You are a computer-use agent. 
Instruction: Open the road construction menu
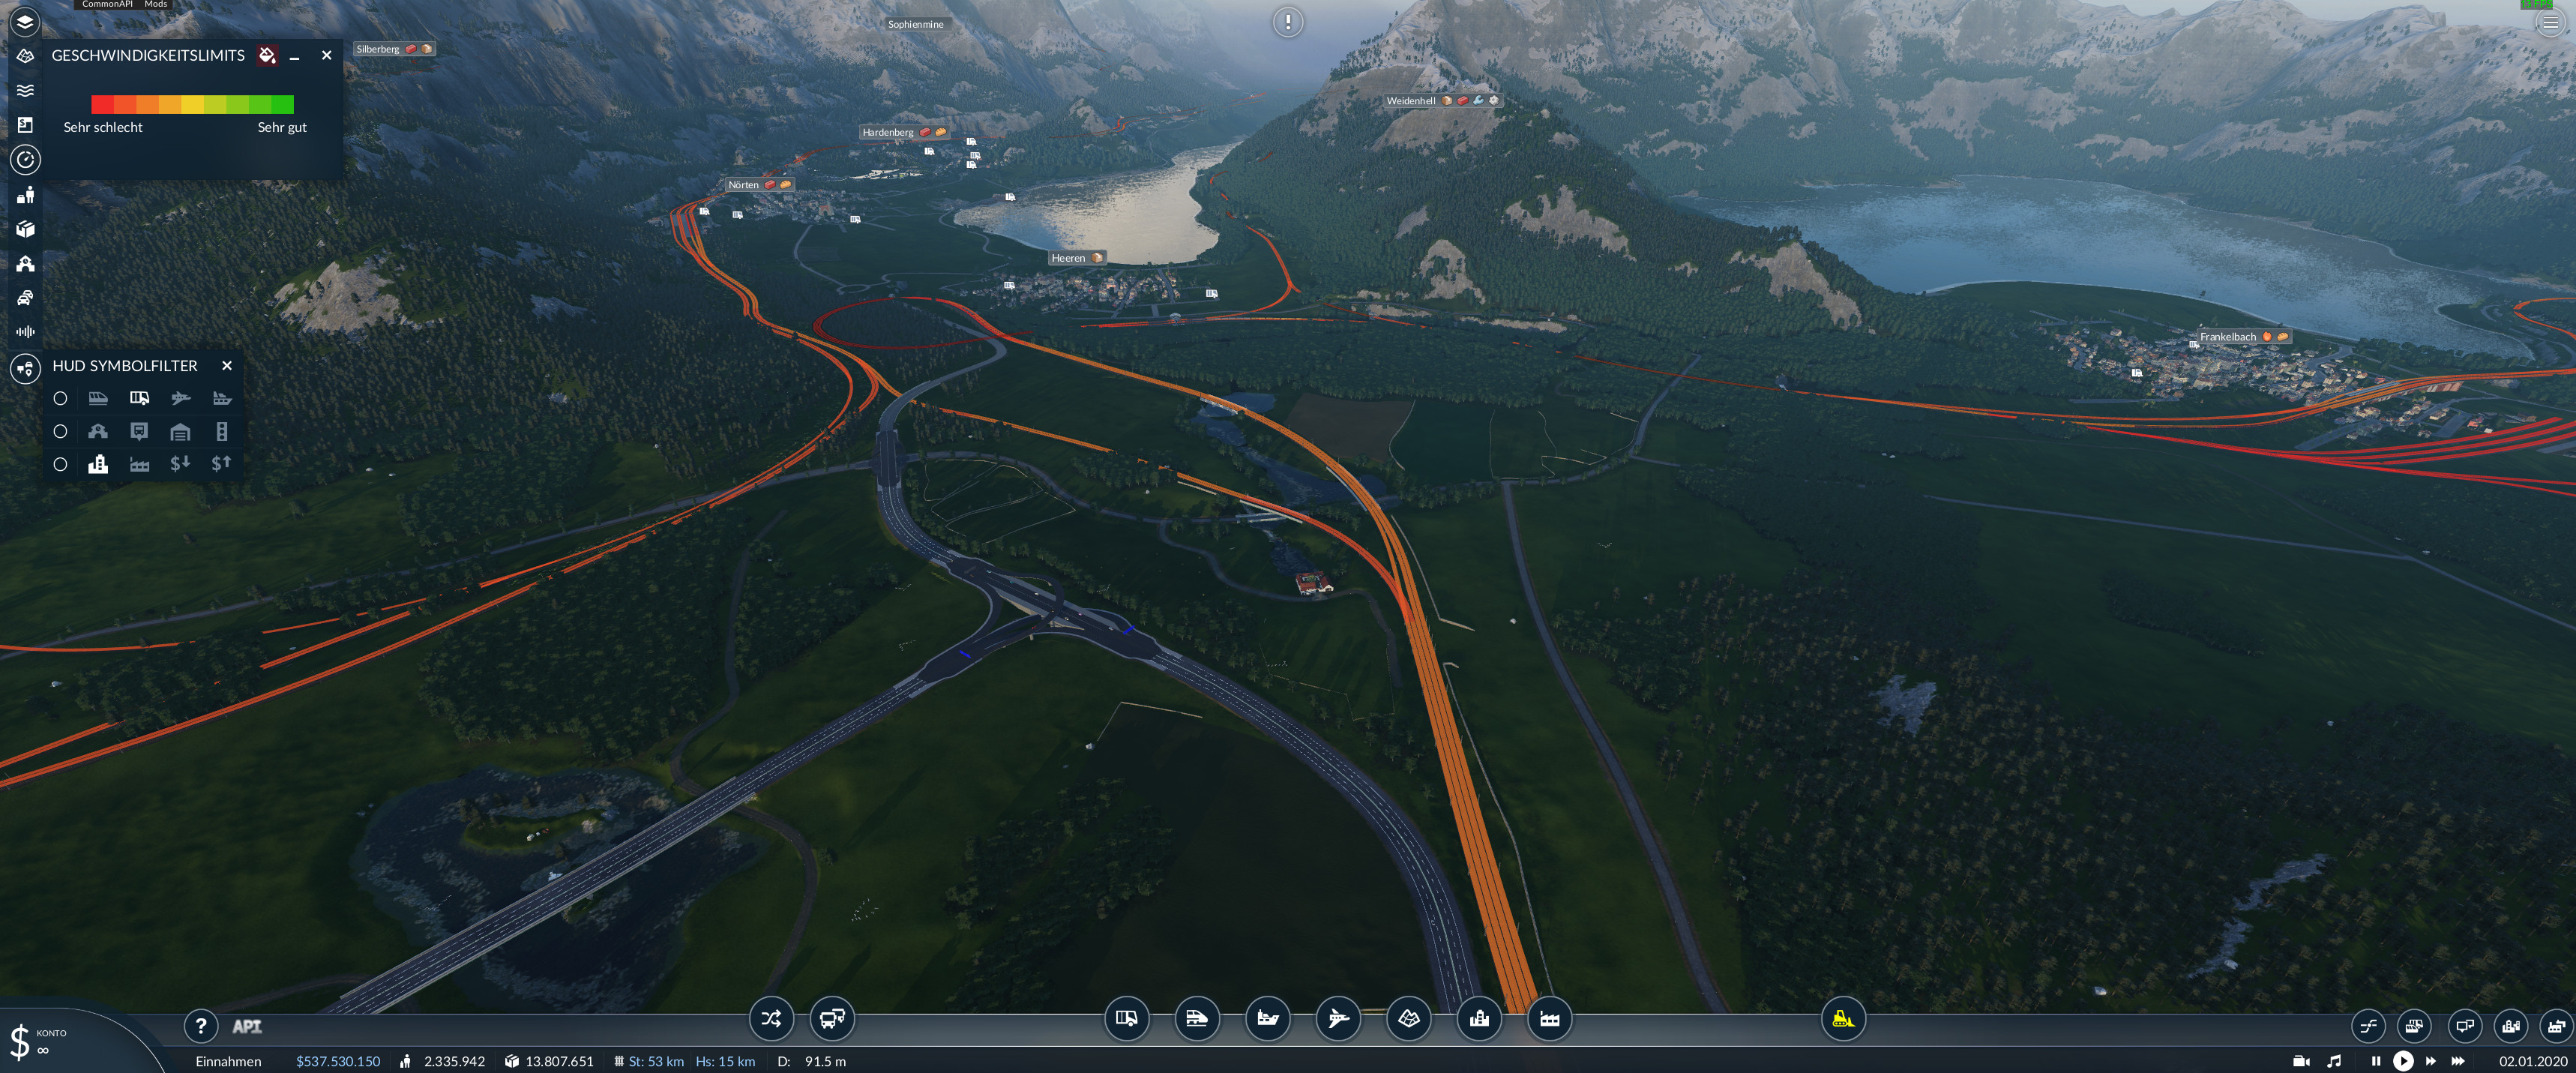(x=1126, y=1018)
